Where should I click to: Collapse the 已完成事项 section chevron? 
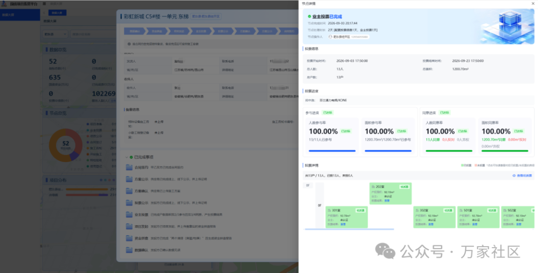[126, 157]
